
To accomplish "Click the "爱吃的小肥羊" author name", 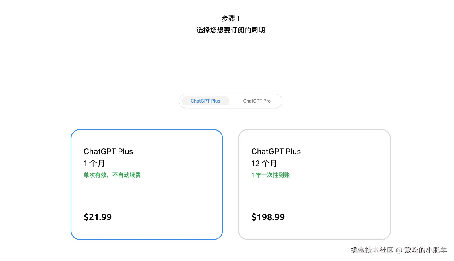I will 425,250.
